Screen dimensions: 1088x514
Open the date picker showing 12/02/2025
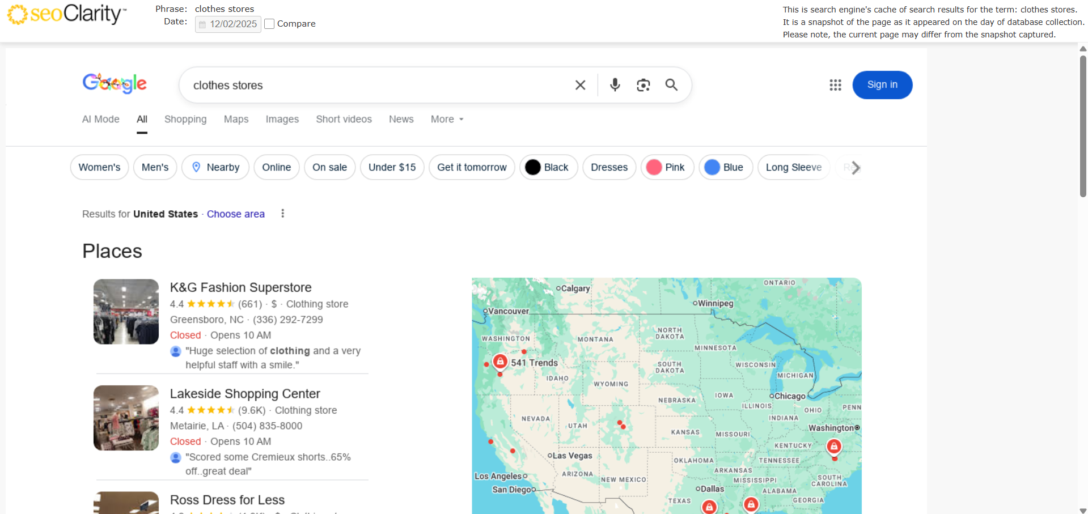tap(228, 24)
